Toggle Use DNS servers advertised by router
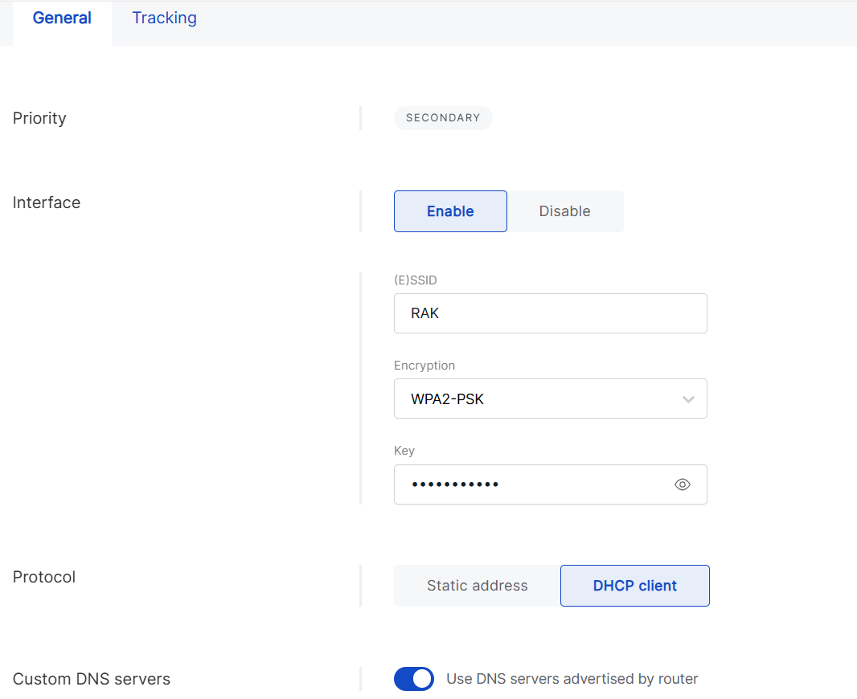Image resolution: width=857 pixels, height=699 pixels. click(x=413, y=678)
